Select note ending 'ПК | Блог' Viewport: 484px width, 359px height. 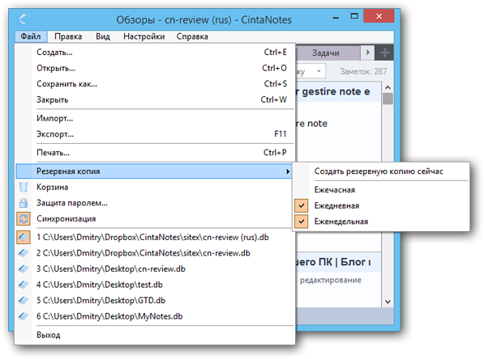click(338, 262)
